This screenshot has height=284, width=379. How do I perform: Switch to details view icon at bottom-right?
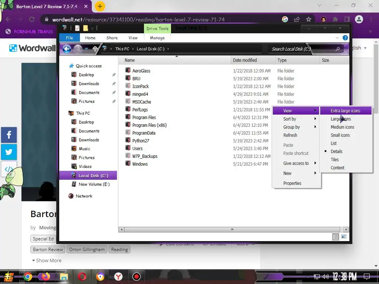335,237
